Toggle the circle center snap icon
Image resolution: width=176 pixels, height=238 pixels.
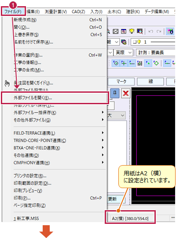click(116, 63)
